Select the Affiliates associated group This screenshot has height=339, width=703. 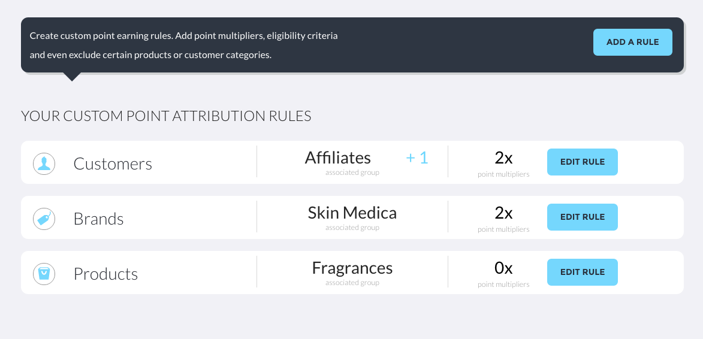[x=338, y=158]
